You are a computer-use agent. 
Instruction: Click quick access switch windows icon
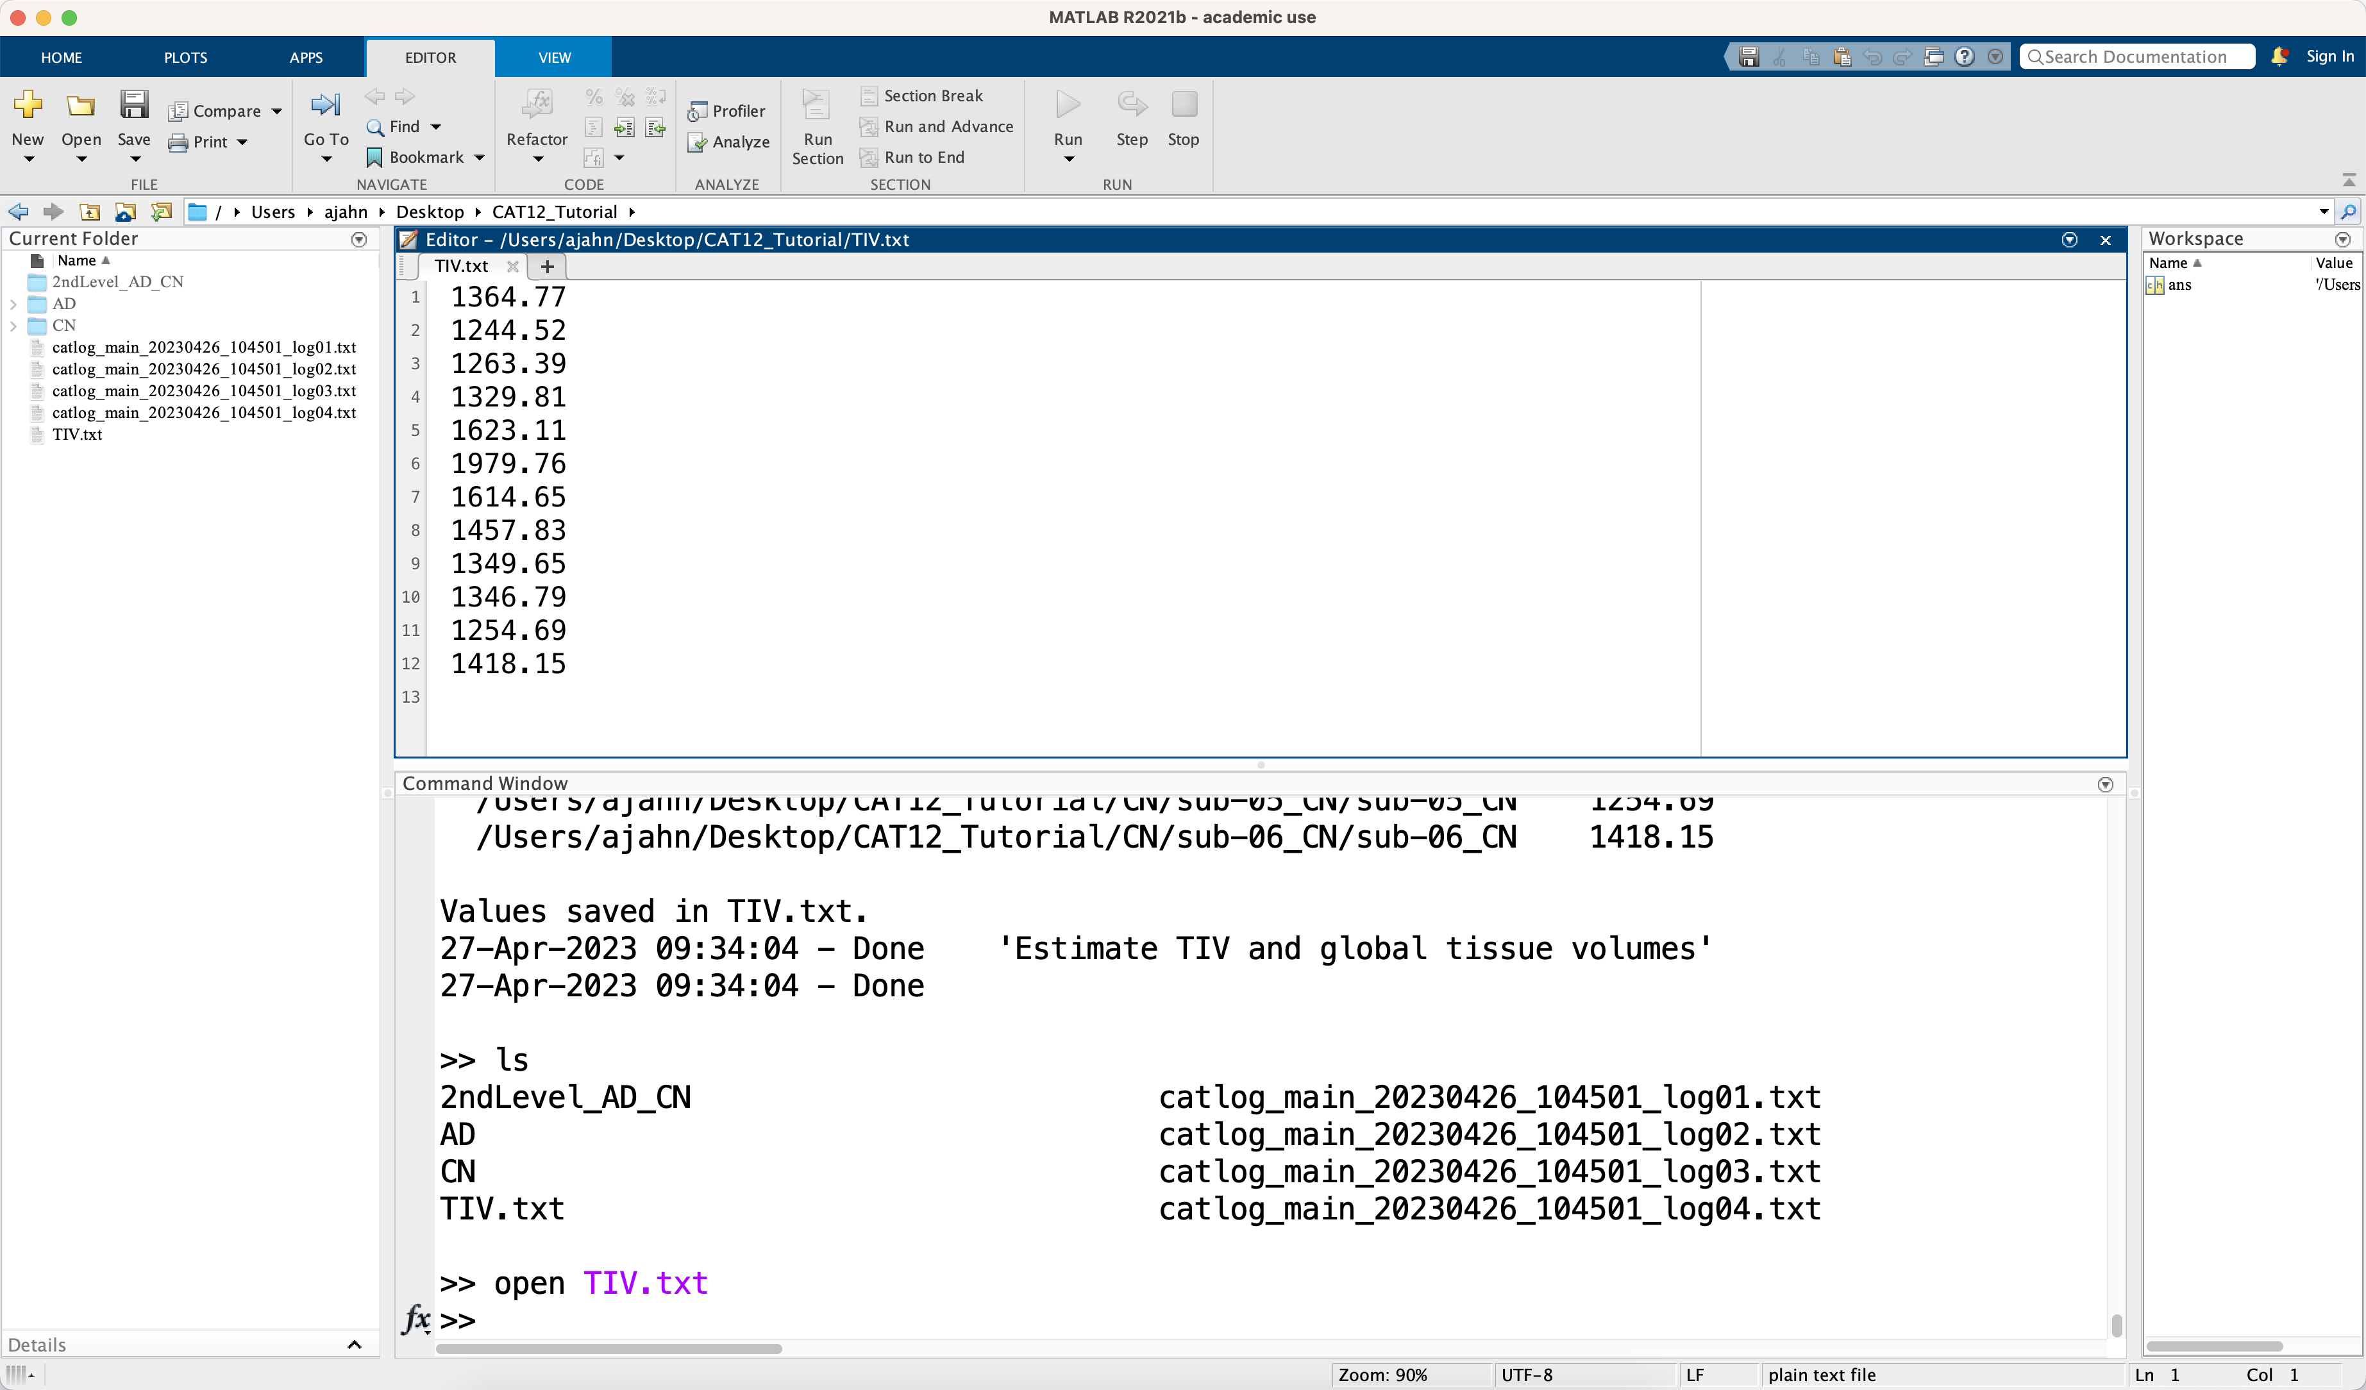[x=1933, y=57]
